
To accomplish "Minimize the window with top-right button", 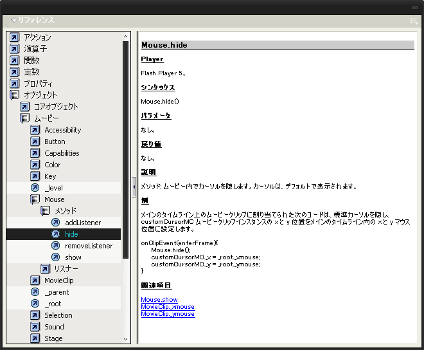I will point(415,8).
